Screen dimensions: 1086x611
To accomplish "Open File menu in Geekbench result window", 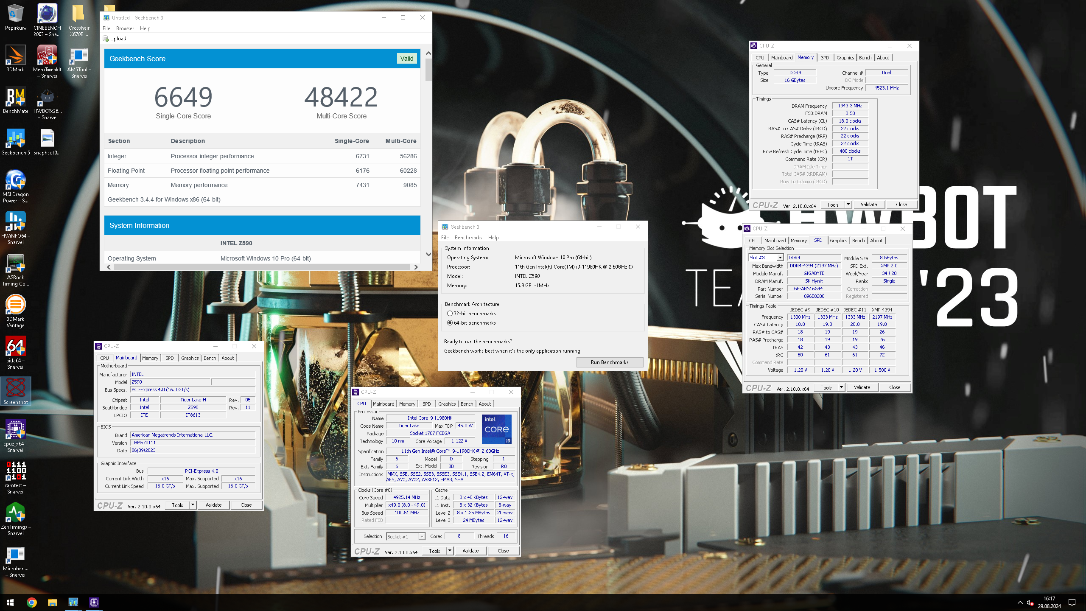I will coord(106,28).
